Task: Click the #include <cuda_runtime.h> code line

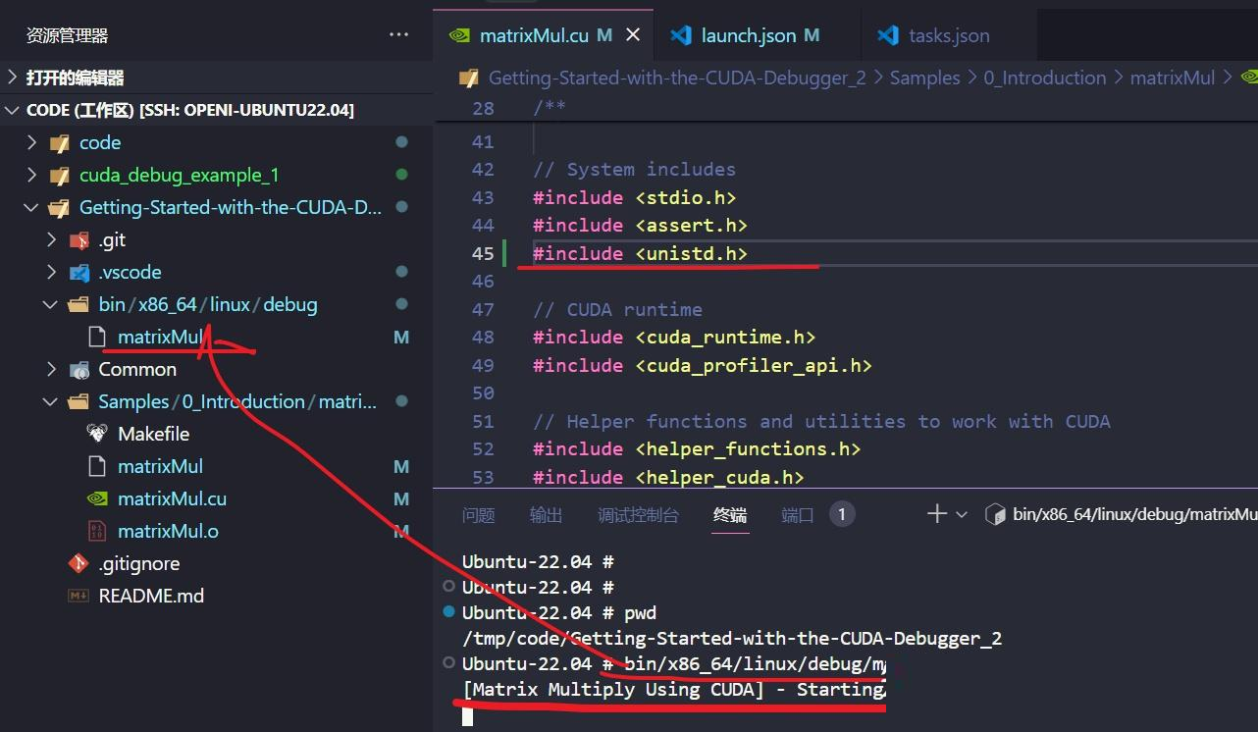Action: click(x=674, y=337)
